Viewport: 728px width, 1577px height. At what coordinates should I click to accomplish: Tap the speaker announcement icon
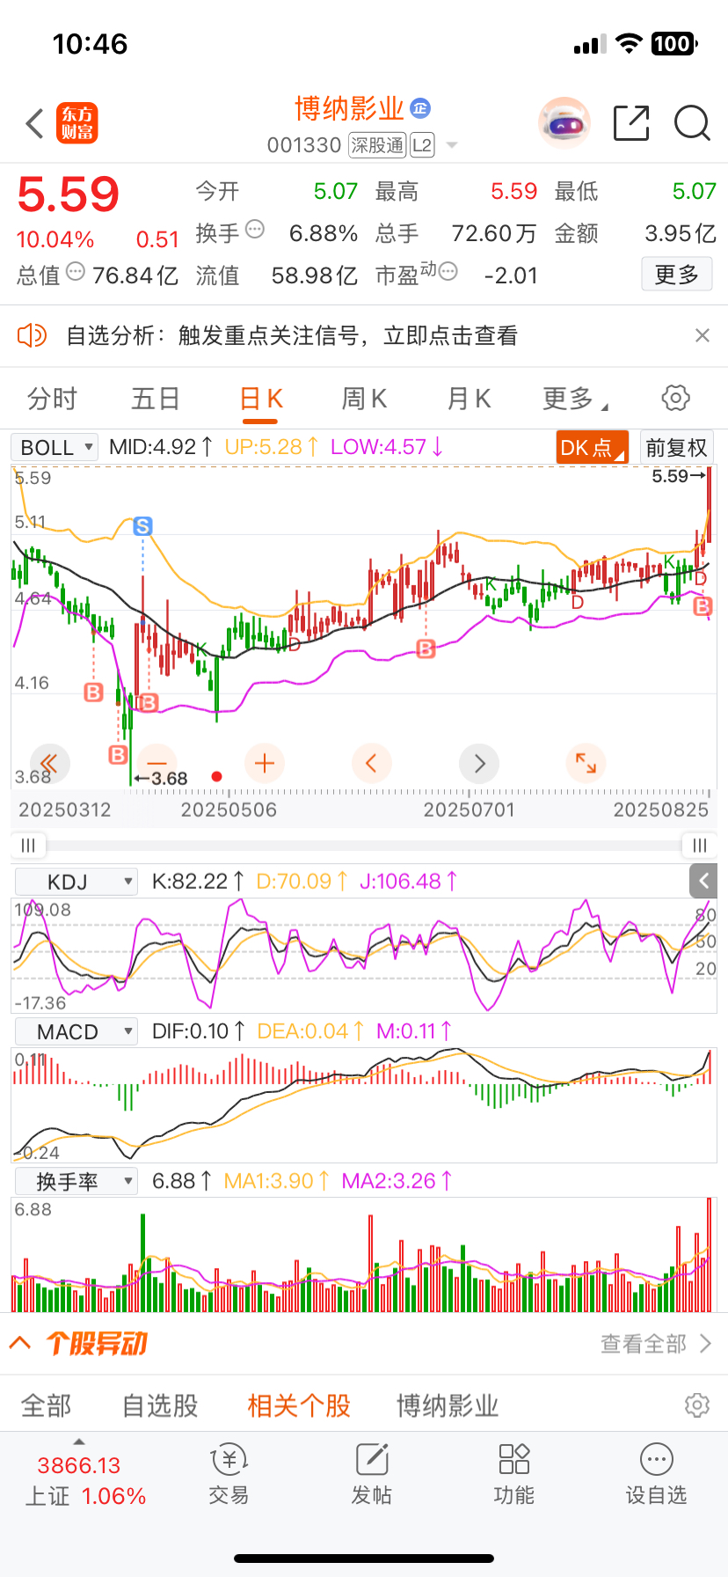tap(32, 335)
